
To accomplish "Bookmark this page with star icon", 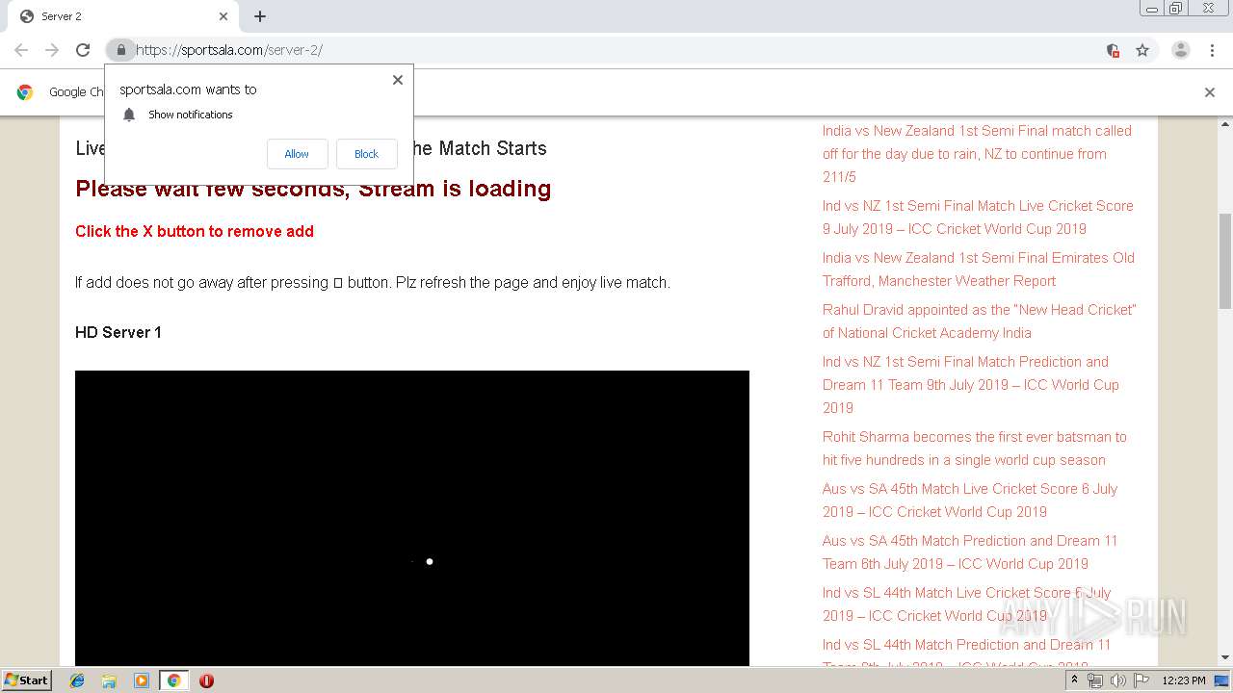I will coord(1142,50).
